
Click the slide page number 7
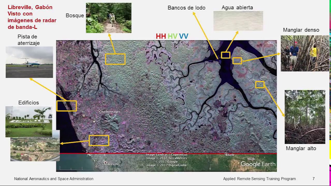click(x=314, y=179)
